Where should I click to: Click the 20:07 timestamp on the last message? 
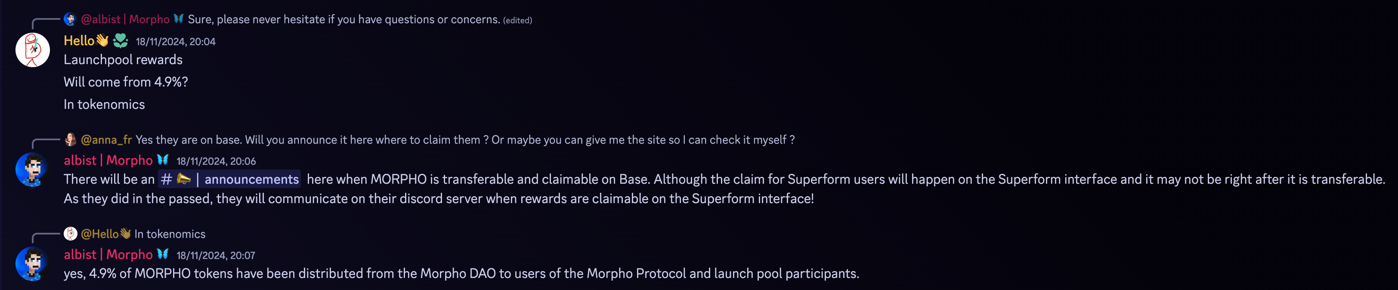[x=216, y=255]
